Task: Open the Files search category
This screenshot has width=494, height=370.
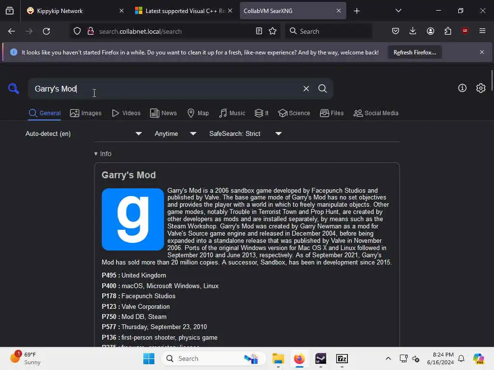Action: pos(331,113)
